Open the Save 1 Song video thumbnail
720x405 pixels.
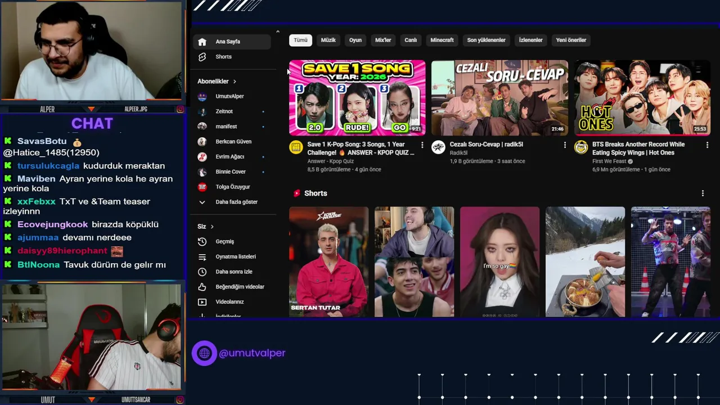[357, 98]
